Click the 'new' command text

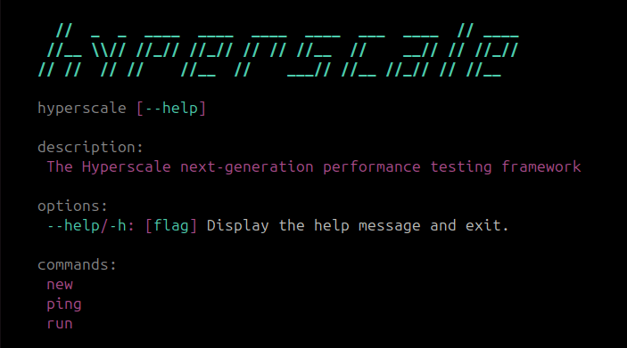(60, 285)
